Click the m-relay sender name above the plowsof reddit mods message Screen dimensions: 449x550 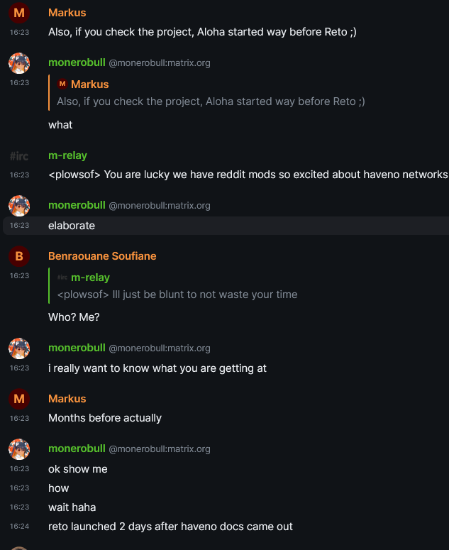[x=67, y=155]
